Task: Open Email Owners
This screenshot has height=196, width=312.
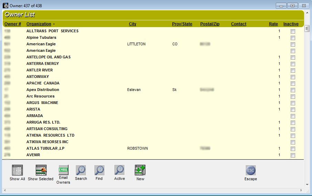Action: [63, 170]
